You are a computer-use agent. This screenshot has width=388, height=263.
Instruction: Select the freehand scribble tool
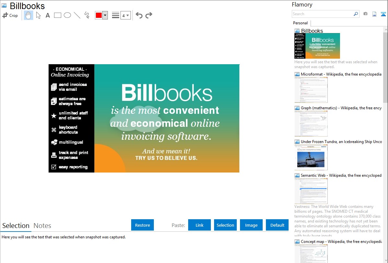pos(87,15)
